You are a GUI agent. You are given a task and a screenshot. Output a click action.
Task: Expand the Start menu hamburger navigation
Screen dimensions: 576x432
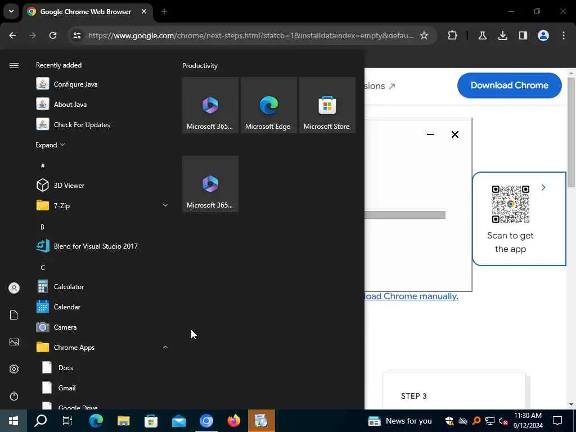pyautogui.click(x=14, y=65)
